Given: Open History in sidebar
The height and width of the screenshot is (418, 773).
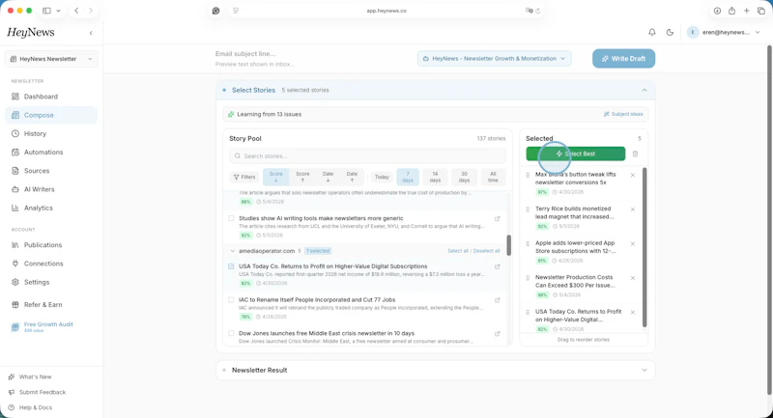Looking at the screenshot, I should coord(51,133).
